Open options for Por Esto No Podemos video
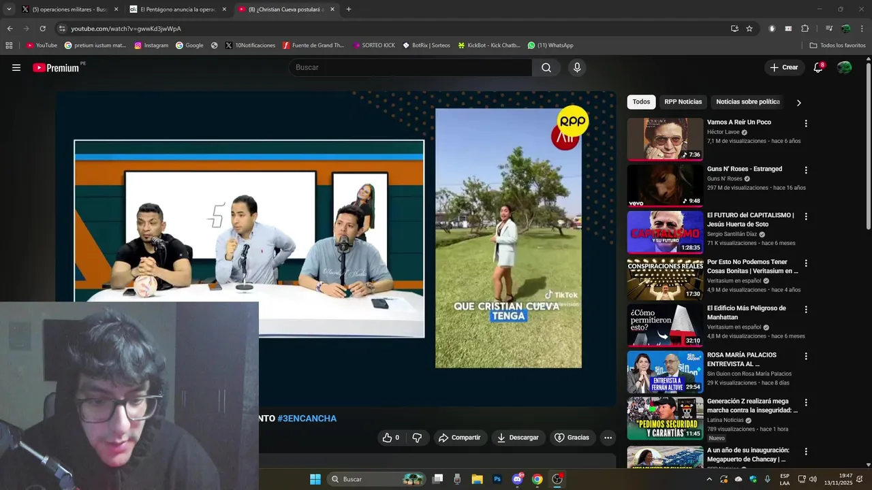Viewport: 872px width, 490px height. pyautogui.click(x=806, y=263)
